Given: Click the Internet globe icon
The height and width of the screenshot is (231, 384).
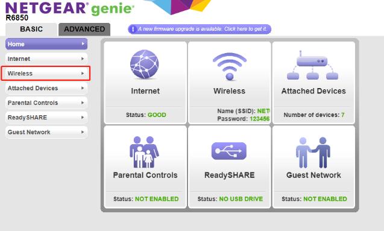Looking at the screenshot, I should (145, 64).
